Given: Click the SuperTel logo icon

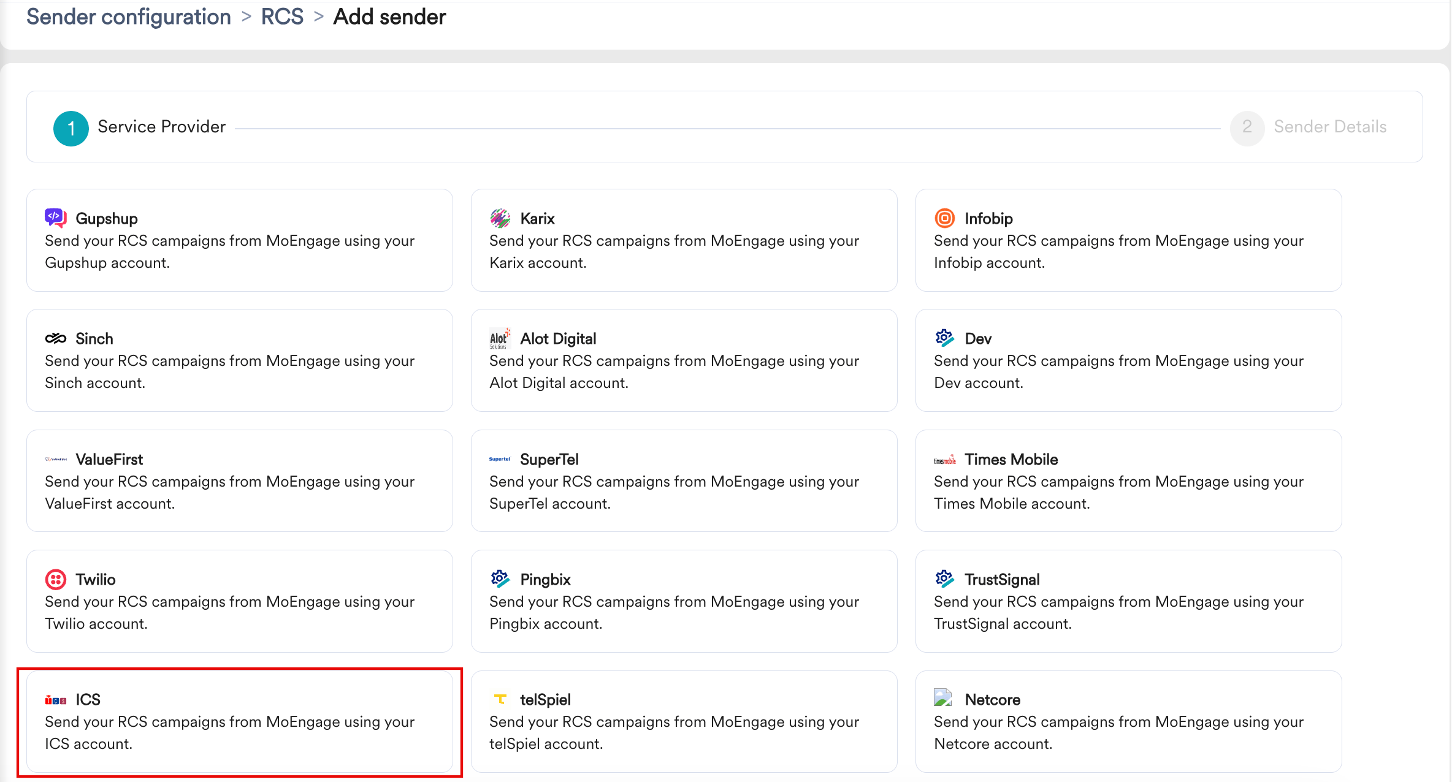Looking at the screenshot, I should click(x=500, y=459).
